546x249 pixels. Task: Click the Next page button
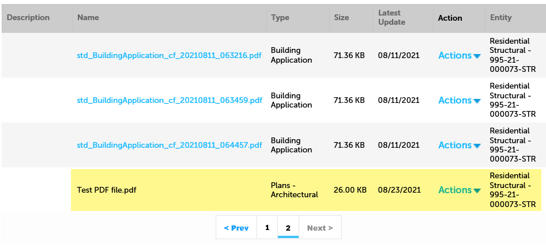coord(319,228)
